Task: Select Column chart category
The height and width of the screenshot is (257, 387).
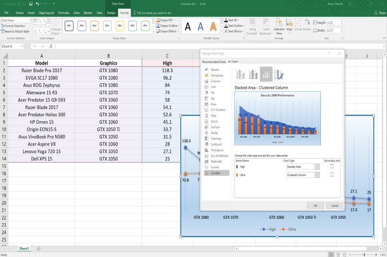Action: 215,81
